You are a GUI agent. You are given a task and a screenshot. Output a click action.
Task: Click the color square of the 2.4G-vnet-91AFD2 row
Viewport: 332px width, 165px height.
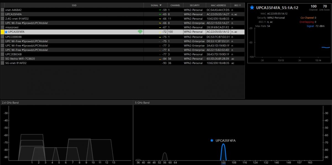click(2, 19)
